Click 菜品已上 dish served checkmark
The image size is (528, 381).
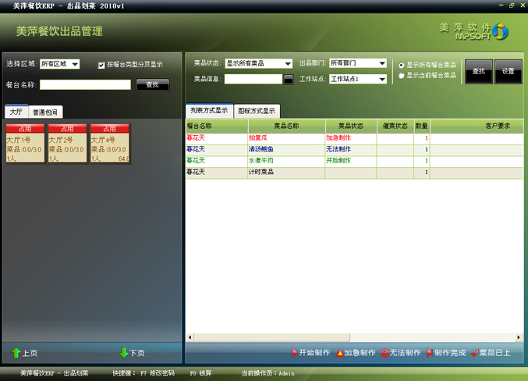click(x=474, y=353)
